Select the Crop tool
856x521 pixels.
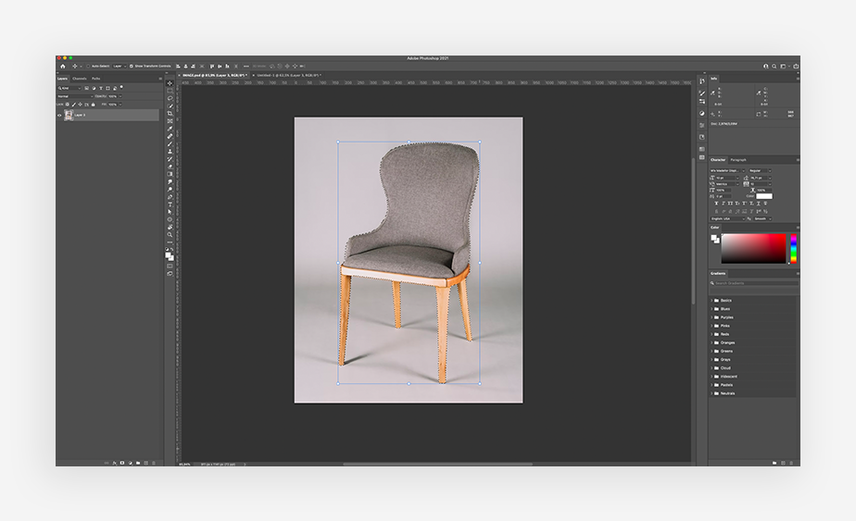(170, 113)
